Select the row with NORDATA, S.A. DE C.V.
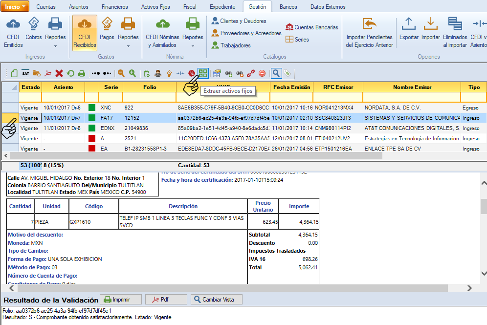This screenshot has height=325, width=487. 244,108
